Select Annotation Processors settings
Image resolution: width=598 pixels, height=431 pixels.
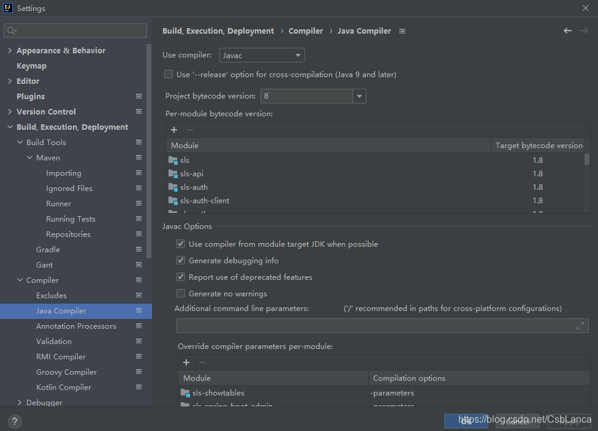tap(76, 326)
